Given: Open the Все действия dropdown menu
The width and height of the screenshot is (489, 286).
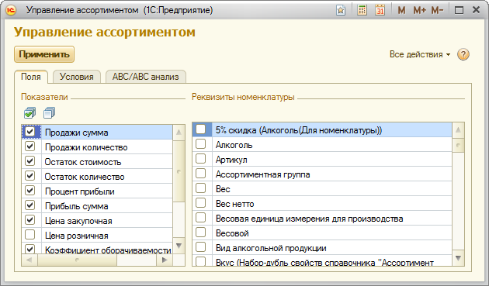Looking at the screenshot, I should (420, 54).
